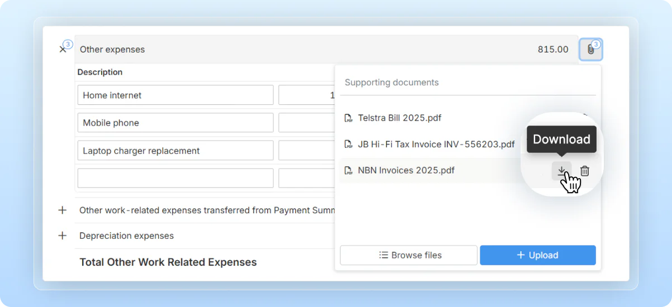The image size is (672, 307).
Task: Edit the Laptop charger replacement field
Action: (x=175, y=151)
